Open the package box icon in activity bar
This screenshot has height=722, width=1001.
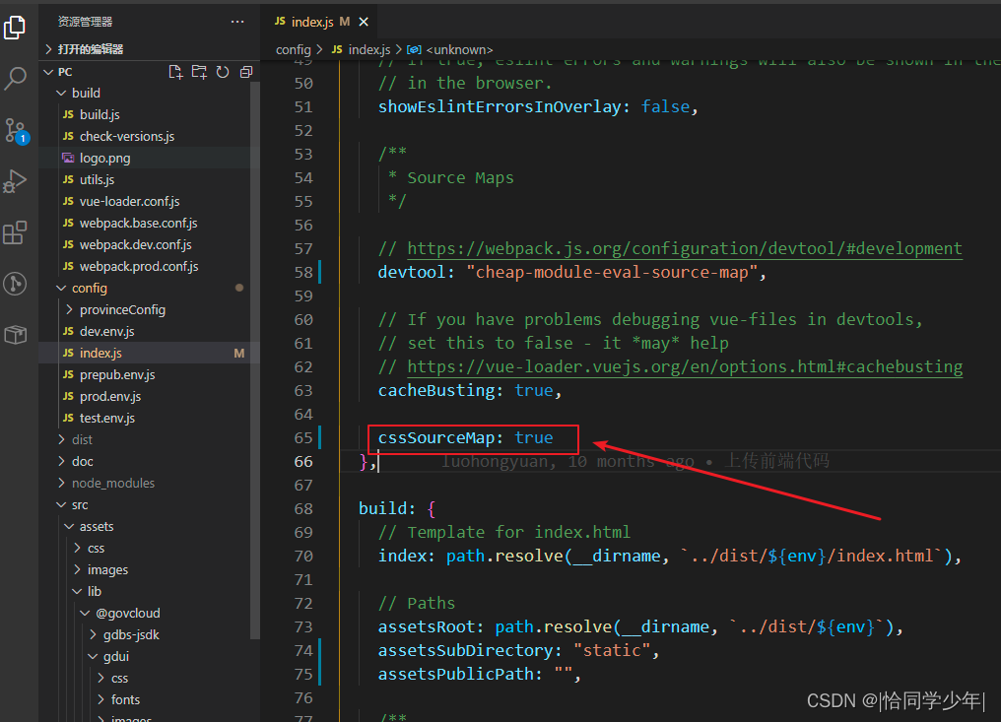(x=15, y=334)
